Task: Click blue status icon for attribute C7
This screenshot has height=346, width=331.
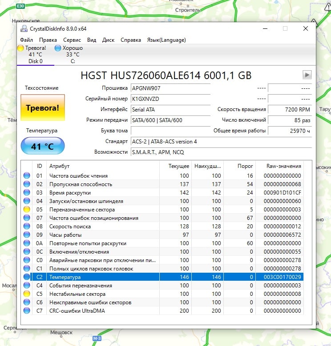Action: tap(27, 311)
